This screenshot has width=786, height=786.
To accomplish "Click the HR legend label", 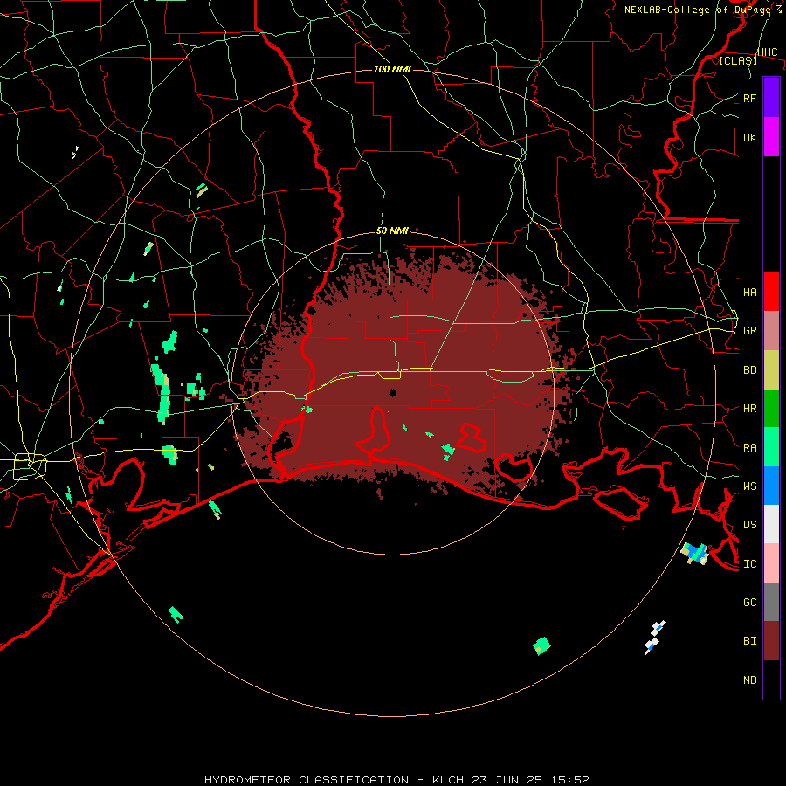I will click(750, 409).
